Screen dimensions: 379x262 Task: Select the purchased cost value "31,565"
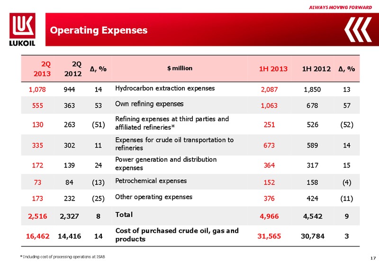point(269,236)
